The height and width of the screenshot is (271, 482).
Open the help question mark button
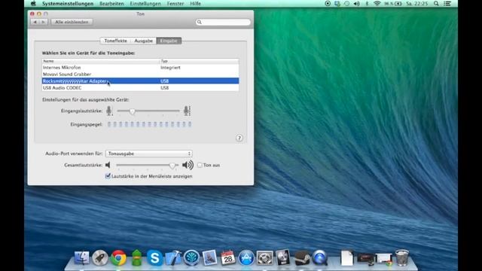coord(239,138)
